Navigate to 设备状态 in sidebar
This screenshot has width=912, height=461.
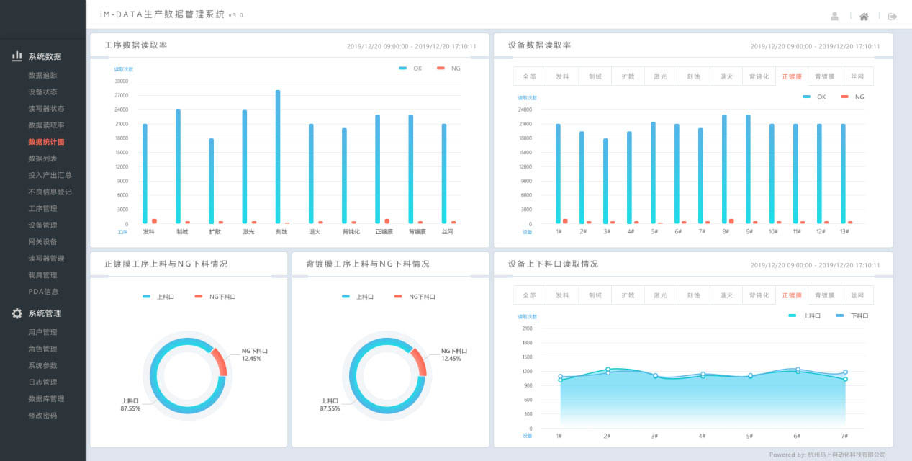pos(42,91)
